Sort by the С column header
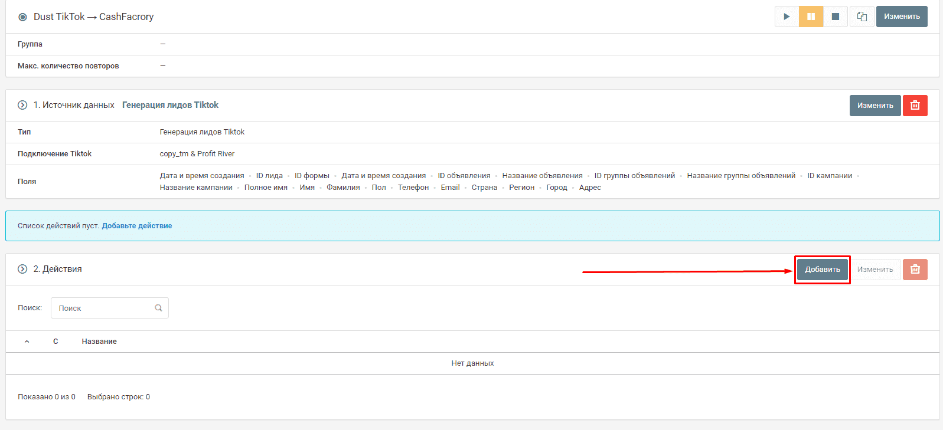The width and height of the screenshot is (943, 430). [x=56, y=342]
